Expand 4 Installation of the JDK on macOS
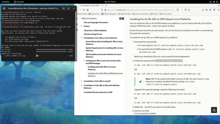Viewport: 220px width, 124px height. coord(82,81)
